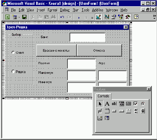Screen dimensions: 157x140
Task: Select the Label tool (A) in Toolbox
Action: click(107, 104)
